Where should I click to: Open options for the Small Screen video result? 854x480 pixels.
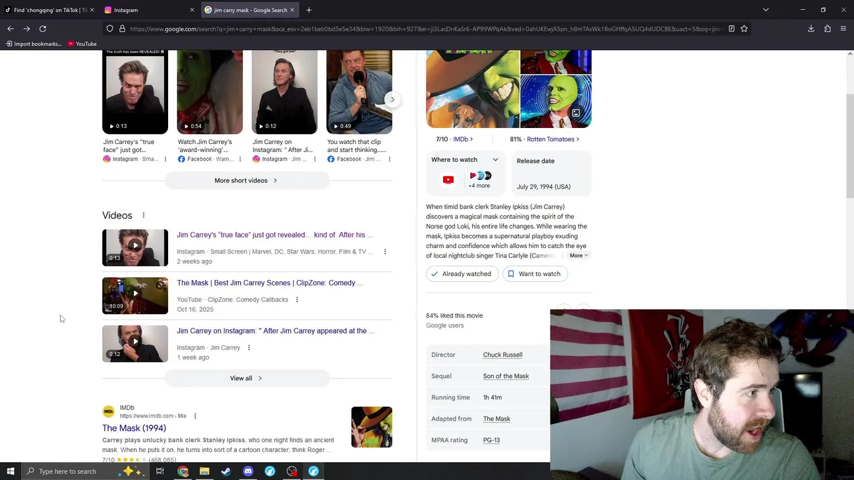pos(385,252)
